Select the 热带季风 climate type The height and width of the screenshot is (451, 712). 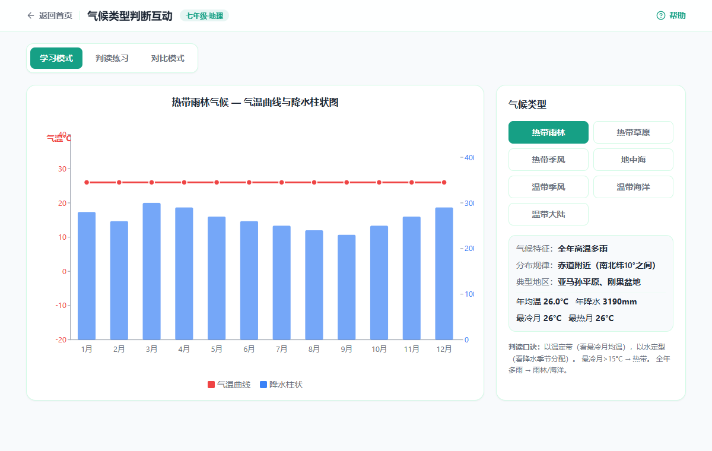coord(548,160)
